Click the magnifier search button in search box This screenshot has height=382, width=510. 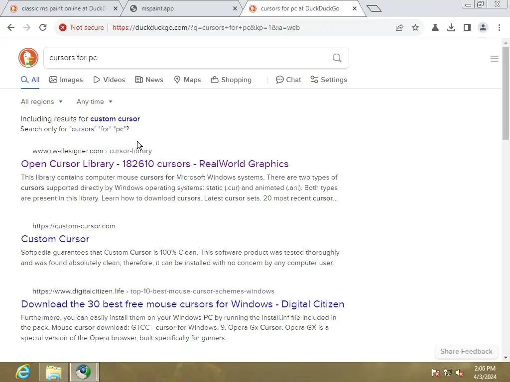tap(337, 58)
